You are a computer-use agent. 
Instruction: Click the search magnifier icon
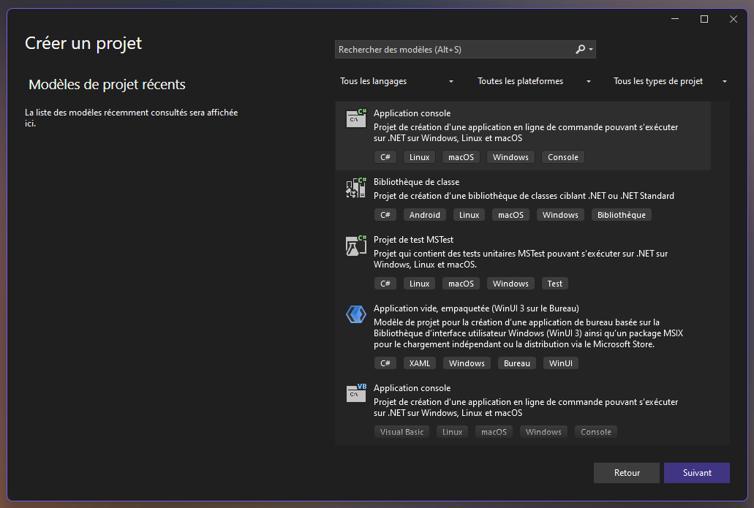click(578, 49)
